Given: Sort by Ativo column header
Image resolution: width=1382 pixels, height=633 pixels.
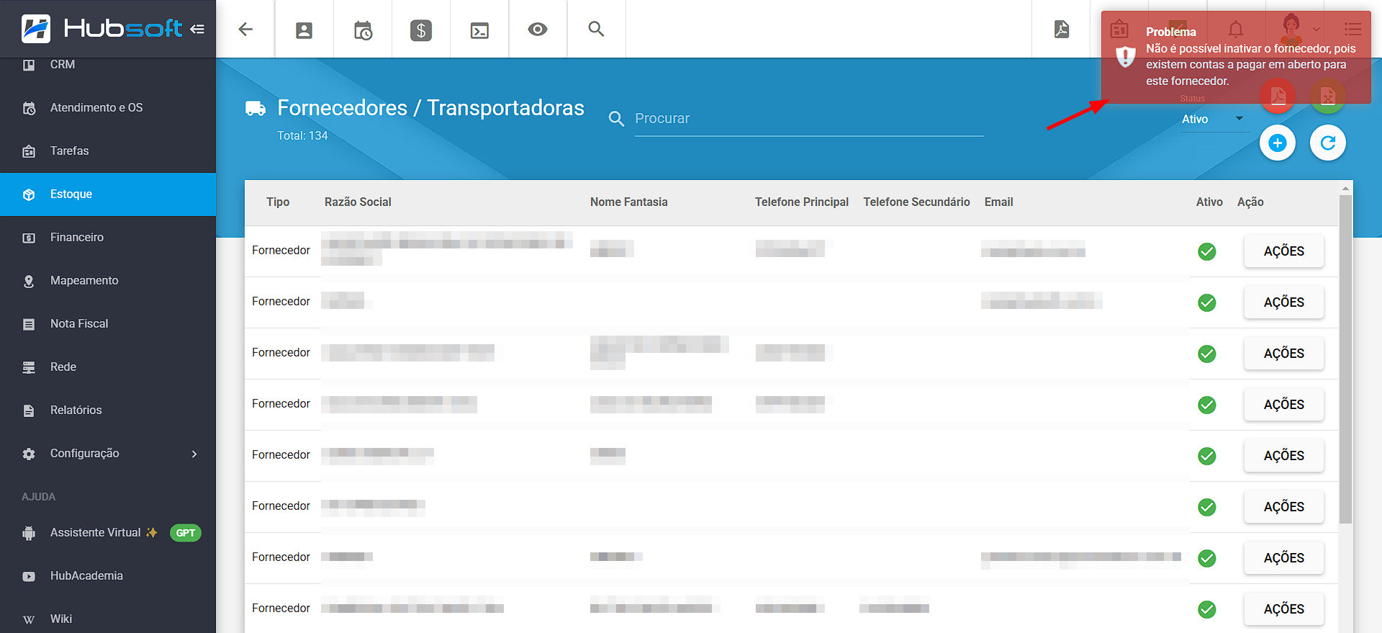Looking at the screenshot, I should [1209, 202].
